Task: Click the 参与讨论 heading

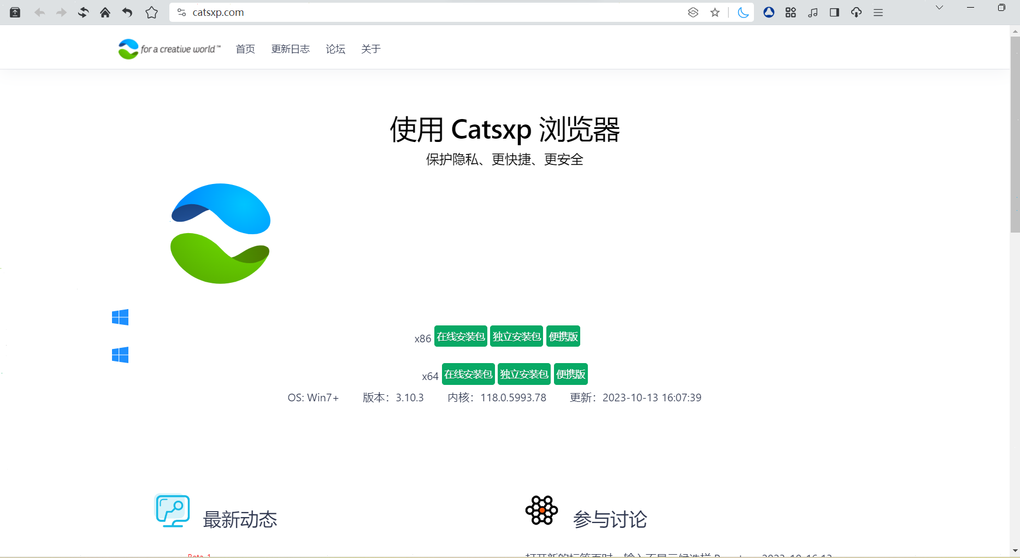Action: (610, 519)
